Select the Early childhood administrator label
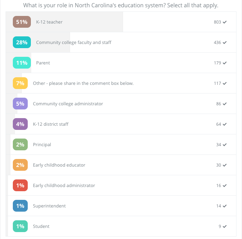 coord(64,186)
